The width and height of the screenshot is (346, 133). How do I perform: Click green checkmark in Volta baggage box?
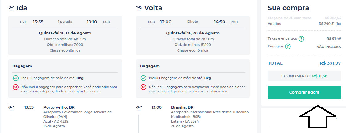tap(143, 78)
